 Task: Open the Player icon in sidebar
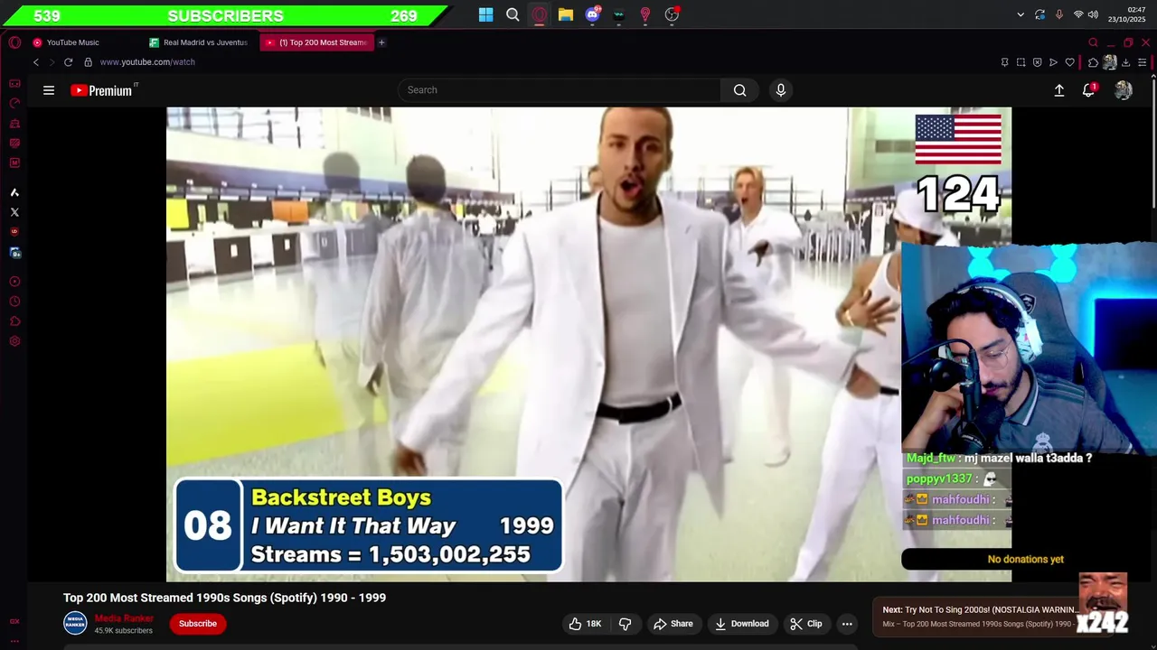(x=14, y=282)
